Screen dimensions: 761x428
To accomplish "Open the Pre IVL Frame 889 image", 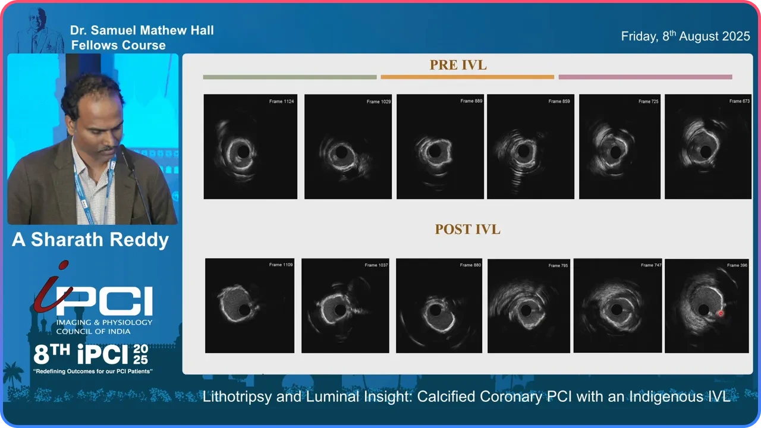I will tap(440, 147).
